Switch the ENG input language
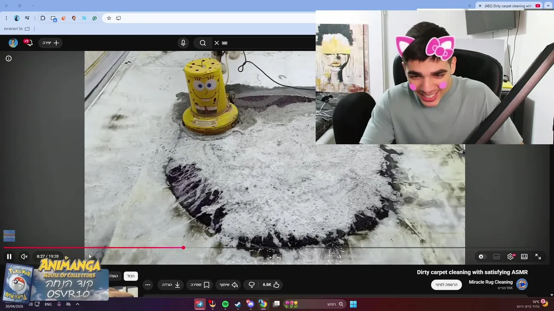 (48, 304)
